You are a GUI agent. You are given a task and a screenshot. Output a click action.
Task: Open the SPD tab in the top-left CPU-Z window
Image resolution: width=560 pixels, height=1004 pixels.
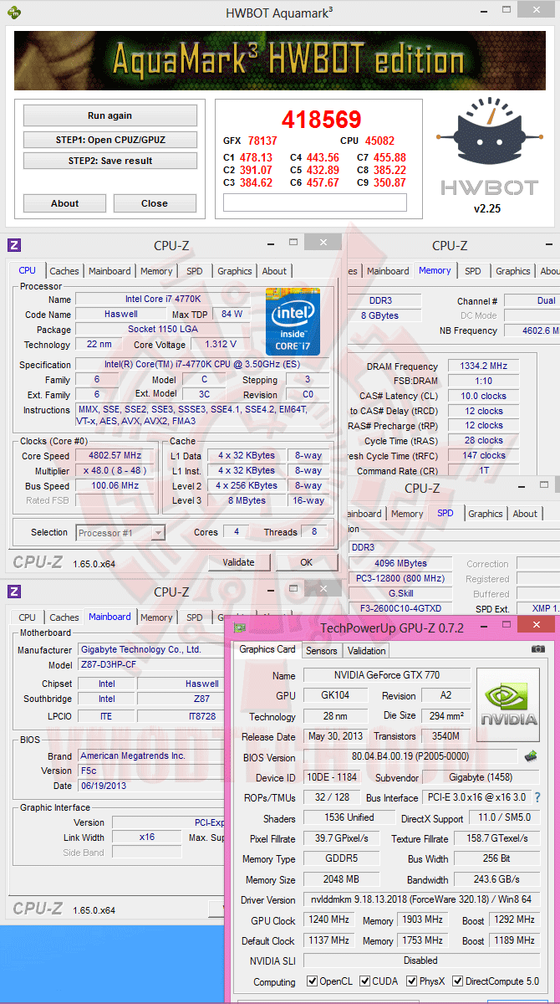pos(194,271)
